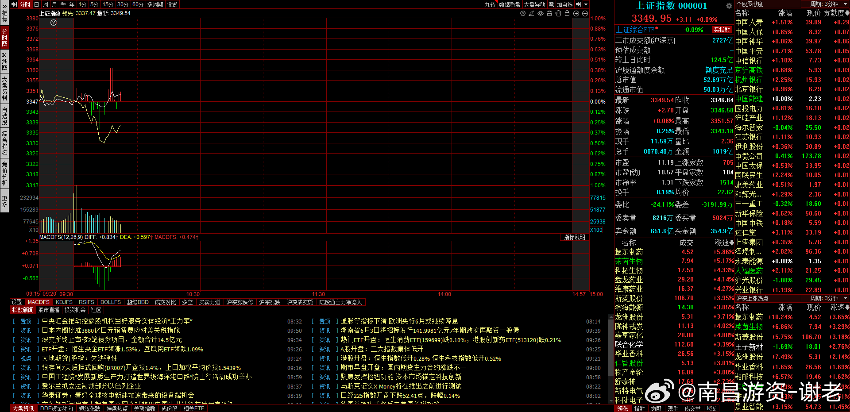Open 大盘异动 panel
The height and width of the screenshot is (412, 850).
pos(535,4)
